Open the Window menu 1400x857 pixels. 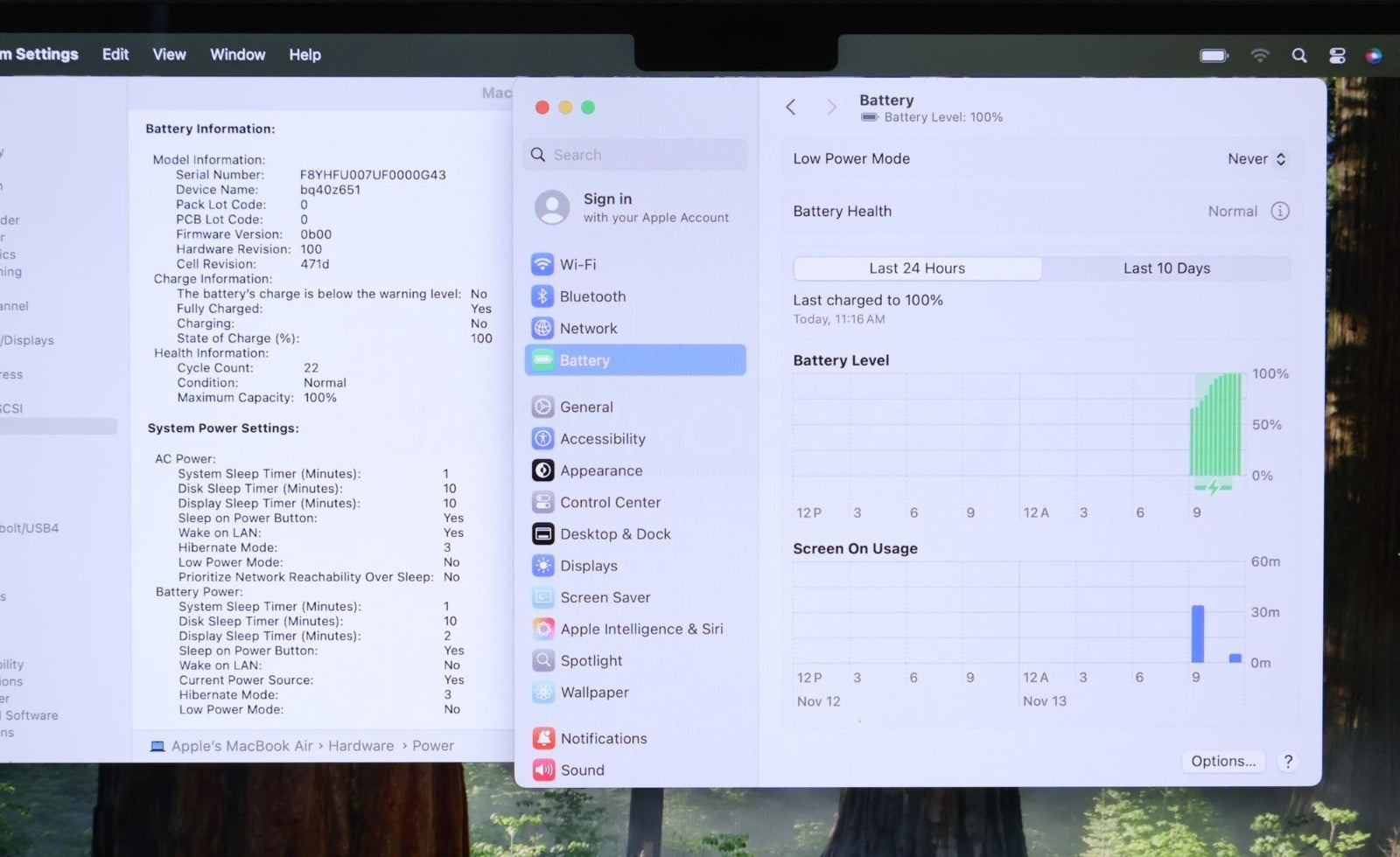(237, 55)
